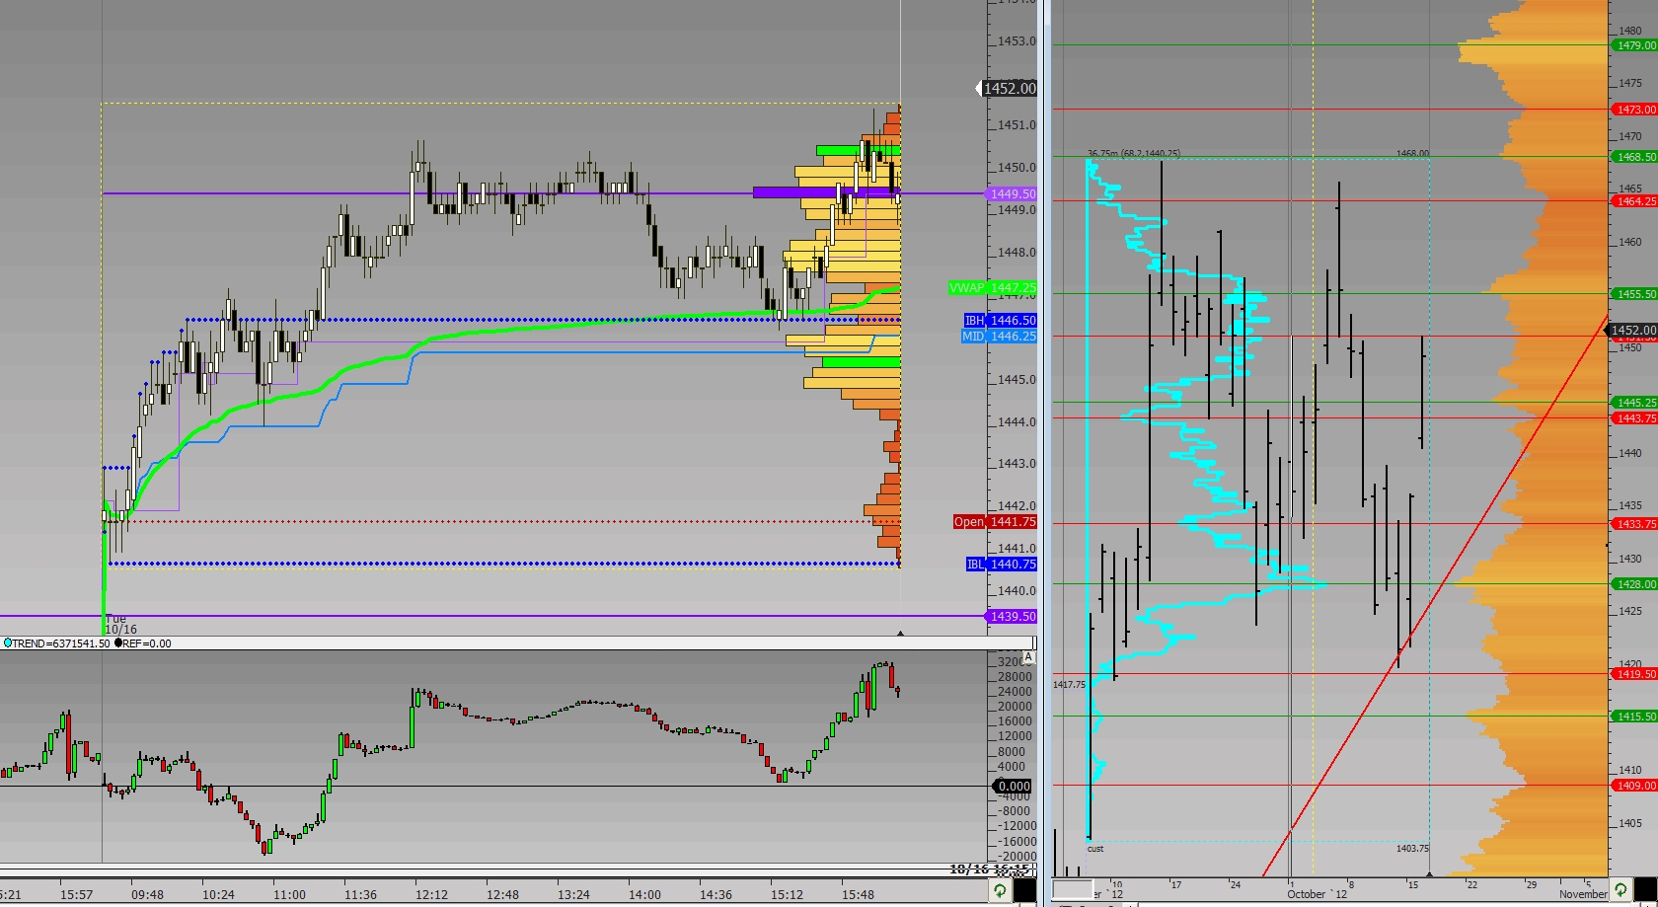The height and width of the screenshot is (907, 1658).
Task: Click the green 1445.25 level label
Action: pyautogui.click(x=1634, y=403)
